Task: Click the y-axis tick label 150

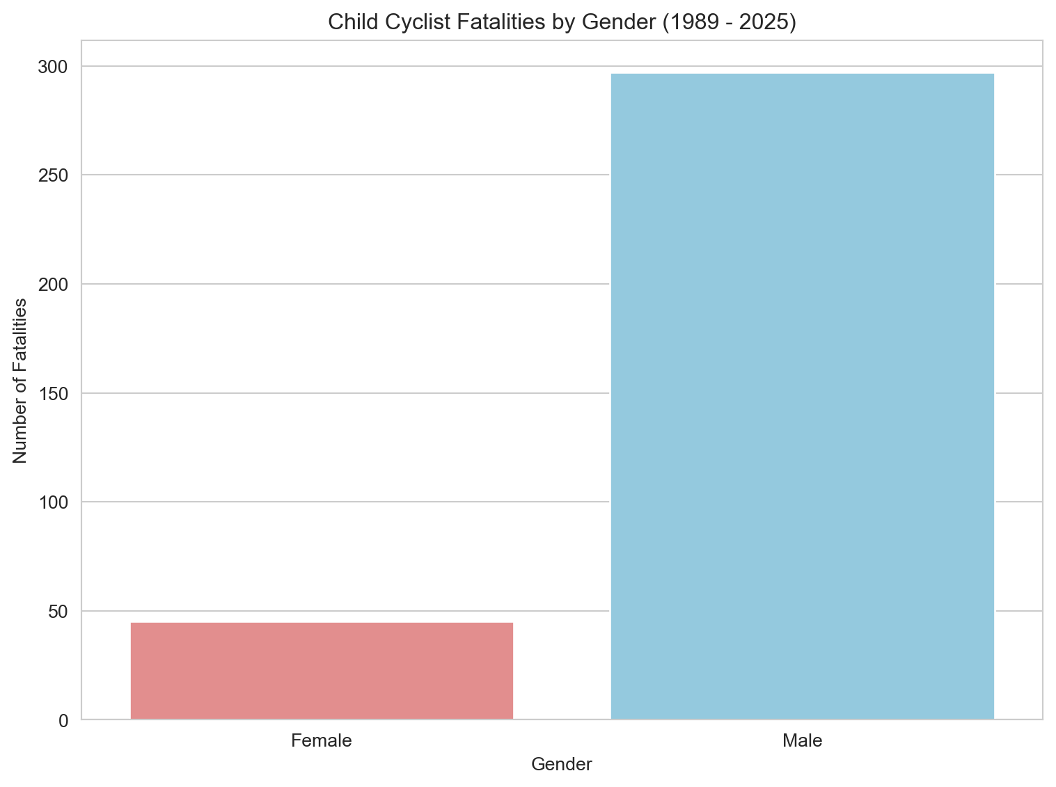Action: click(54, 393)
